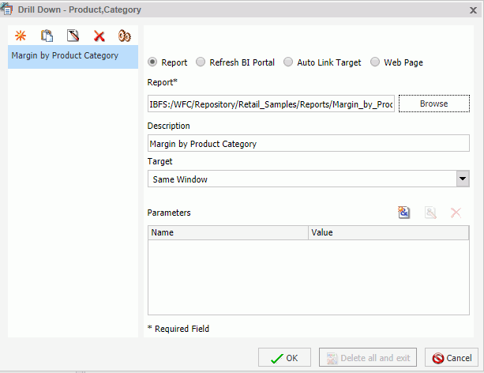Select Margin by Product Category list entry
484x373 pixels.
73,57
